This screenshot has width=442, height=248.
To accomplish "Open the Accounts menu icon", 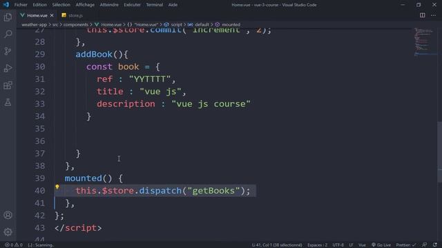I will point(8,215).
